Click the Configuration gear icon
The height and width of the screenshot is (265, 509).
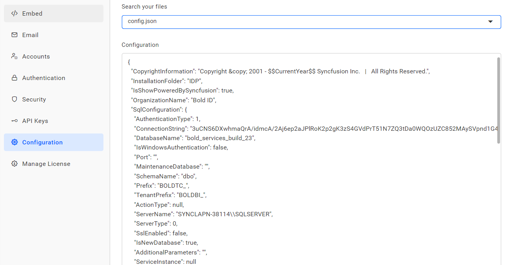pos(14,142)
